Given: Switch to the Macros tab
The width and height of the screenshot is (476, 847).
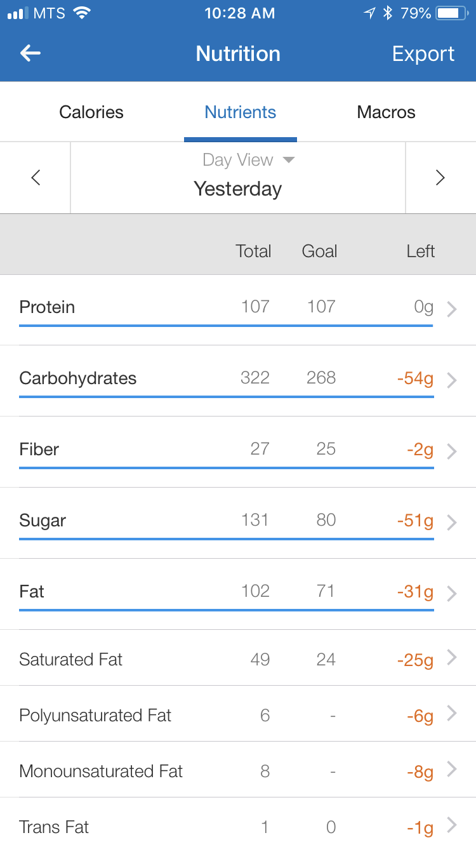Looking at the screenshot, I should pos(386,112).
